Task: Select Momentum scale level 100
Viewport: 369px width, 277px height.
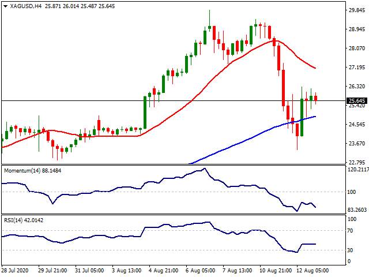Action: [352, 192]
